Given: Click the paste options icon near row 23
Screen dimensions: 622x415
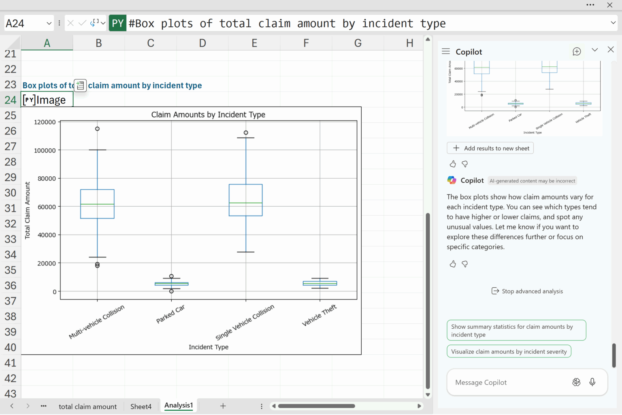Looking at the screenshot, I should pyautogui.click(x=80, y=86).
